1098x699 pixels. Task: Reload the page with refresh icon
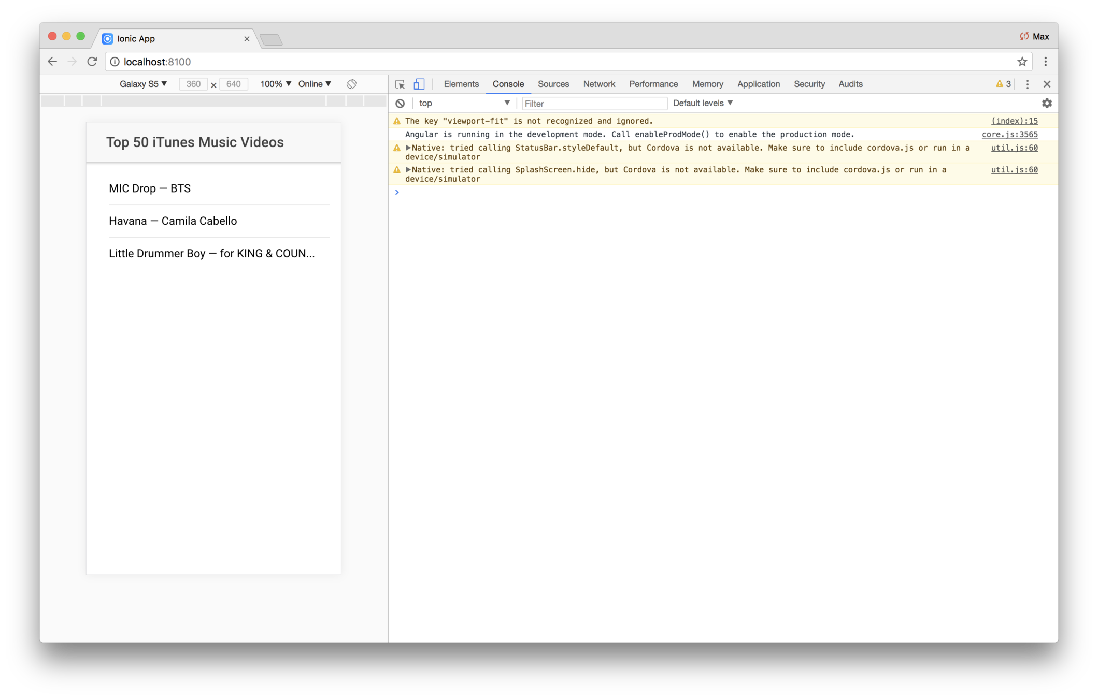pos(92,62)
